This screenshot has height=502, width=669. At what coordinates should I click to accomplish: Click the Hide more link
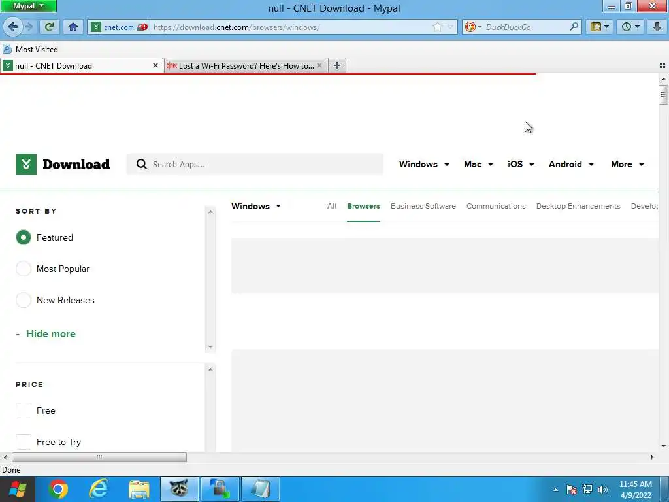(x=51, y=334)
